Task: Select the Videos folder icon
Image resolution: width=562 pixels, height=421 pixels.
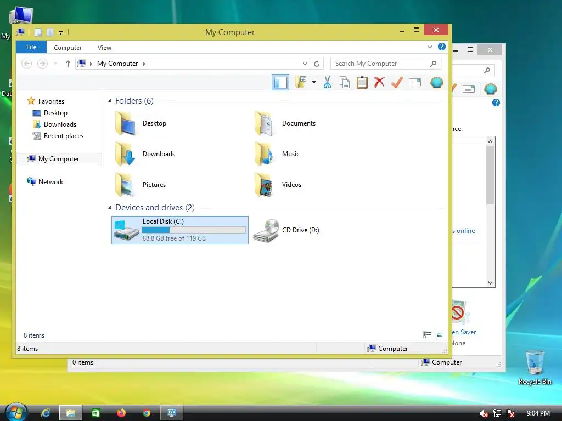Action: point(265,185)
